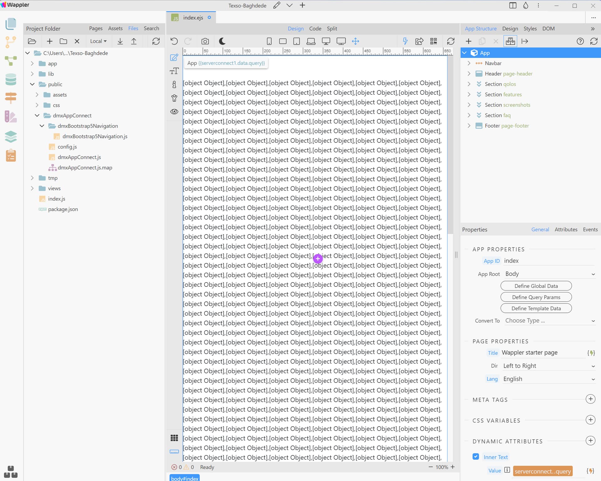
Task: Open the Local target dropdown
Action: click(98, 41)
